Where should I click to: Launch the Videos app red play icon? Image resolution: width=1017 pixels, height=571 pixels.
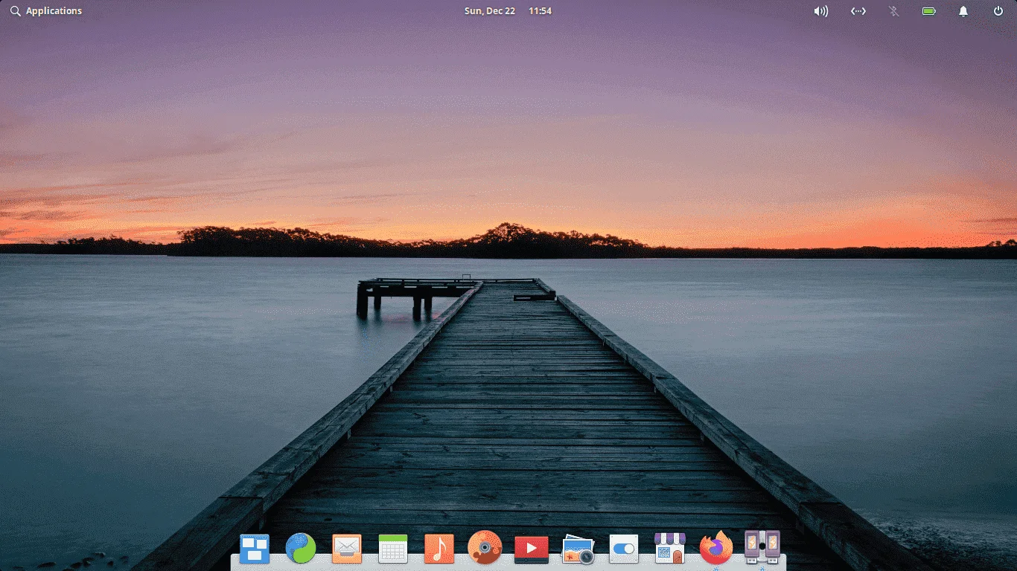pyautogui.click(x=532, y=549)
